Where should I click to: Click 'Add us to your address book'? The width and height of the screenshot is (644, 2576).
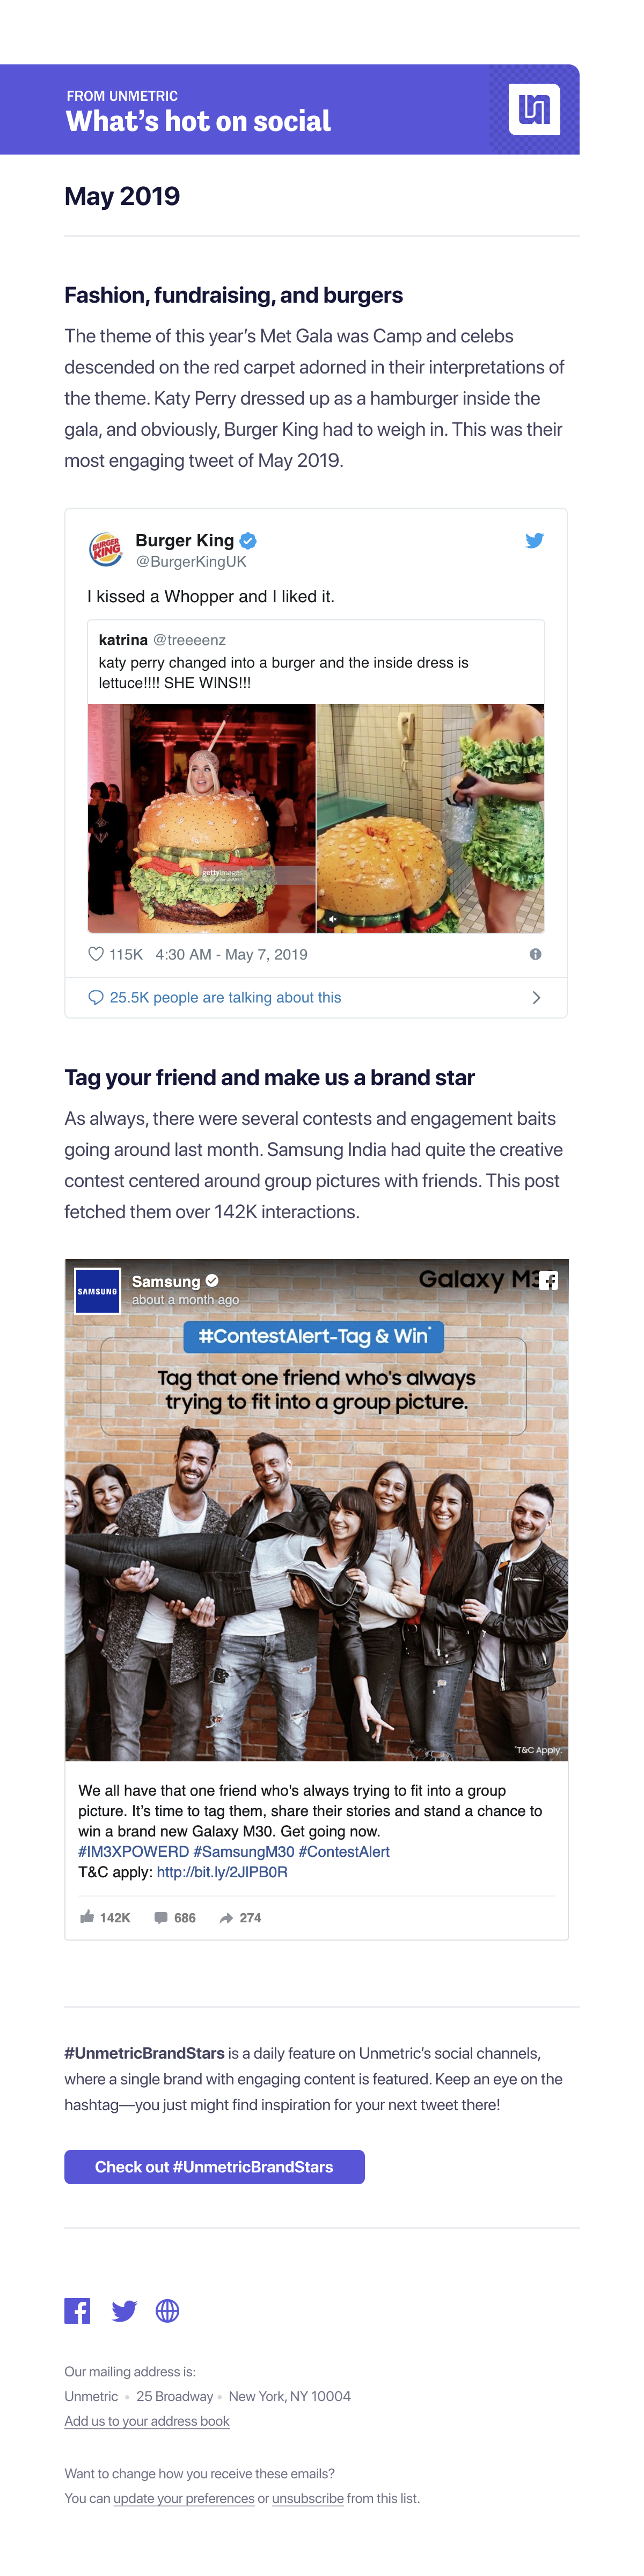[x=147, y=2421]
